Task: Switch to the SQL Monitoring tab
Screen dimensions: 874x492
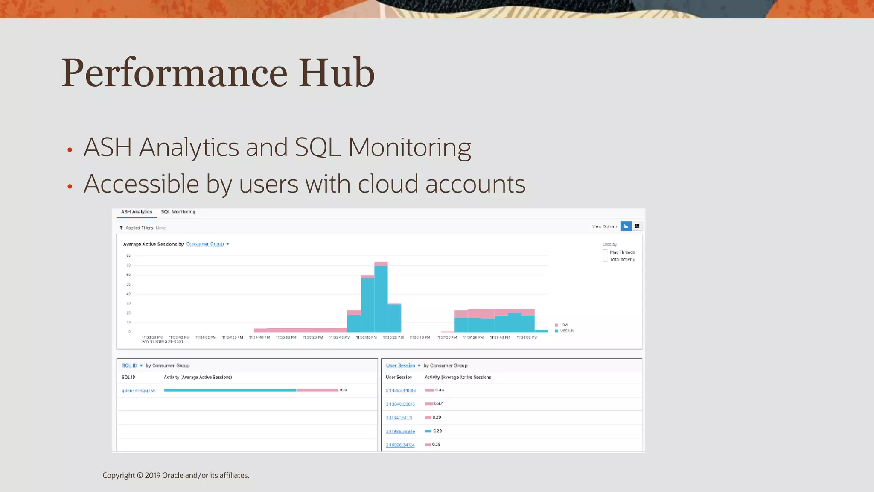Action: 178,212
